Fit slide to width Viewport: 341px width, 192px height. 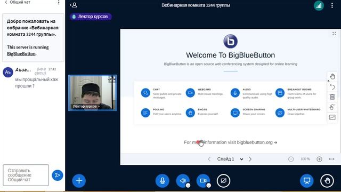[331, 159]
